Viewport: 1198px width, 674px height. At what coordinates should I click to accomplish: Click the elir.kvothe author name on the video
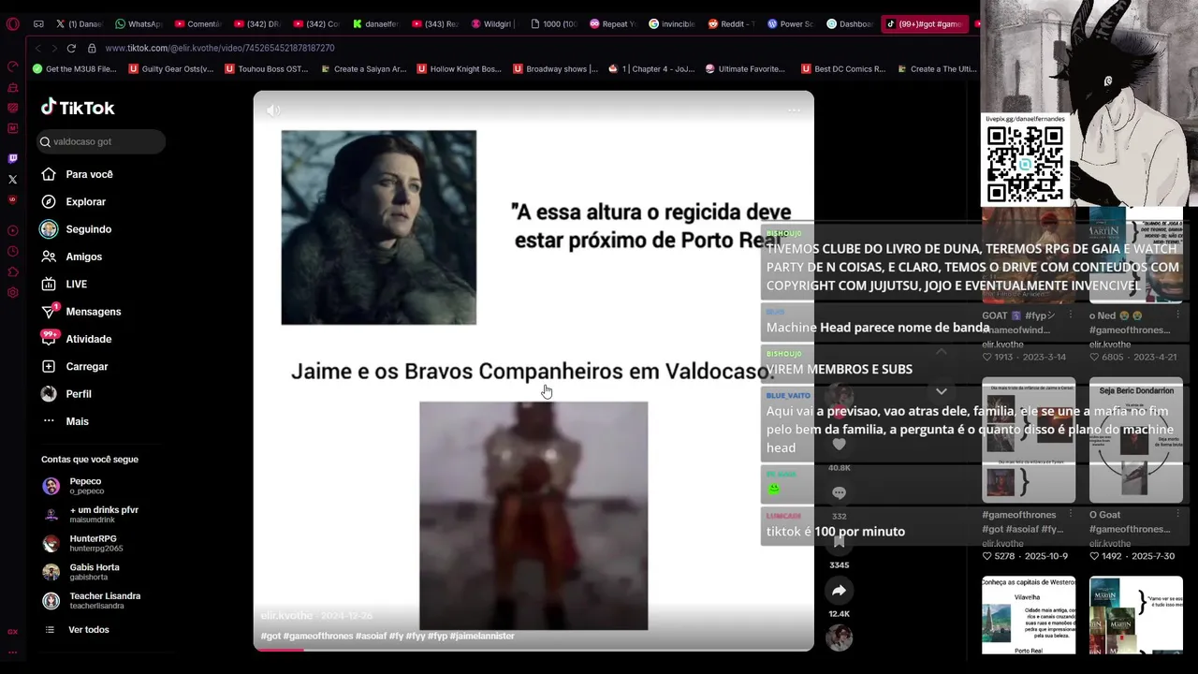coord(286,616)
